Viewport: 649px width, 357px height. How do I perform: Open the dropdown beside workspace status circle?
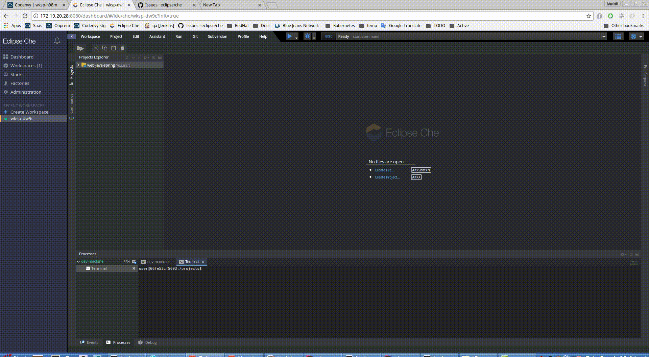click(x=641, y=37)
